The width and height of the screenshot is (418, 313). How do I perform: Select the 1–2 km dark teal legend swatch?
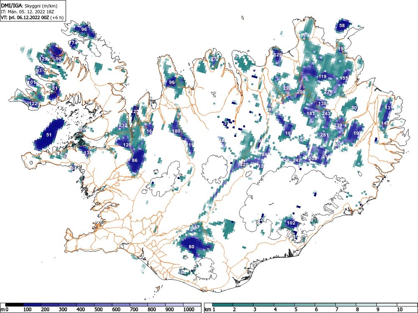tap(223, 305)
